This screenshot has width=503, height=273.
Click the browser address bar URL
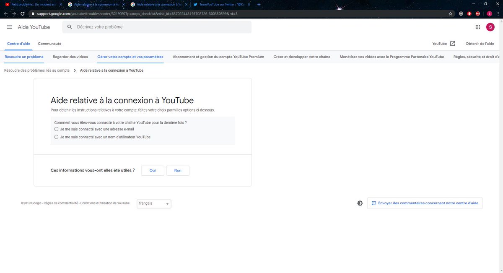click(x=137, y=13)
